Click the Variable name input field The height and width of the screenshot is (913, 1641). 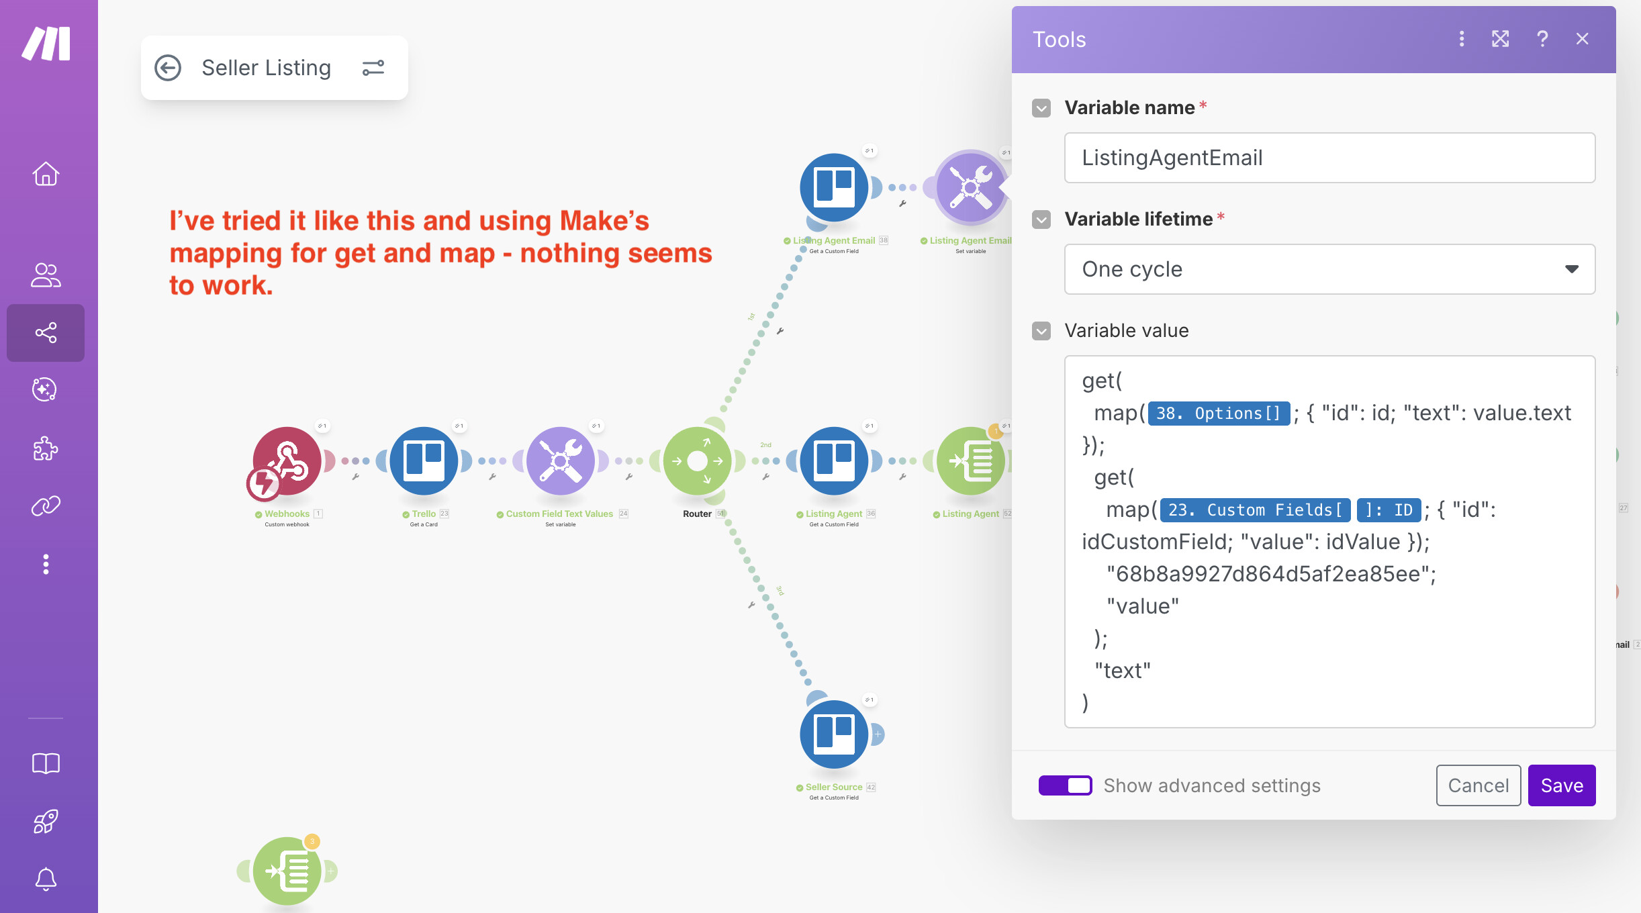1329,158
